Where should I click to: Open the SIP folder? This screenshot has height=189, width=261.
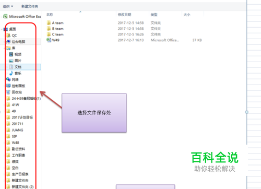coord(12,136)
